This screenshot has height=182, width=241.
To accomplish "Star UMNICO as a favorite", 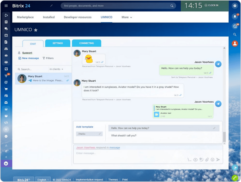I will pos(36,30).
